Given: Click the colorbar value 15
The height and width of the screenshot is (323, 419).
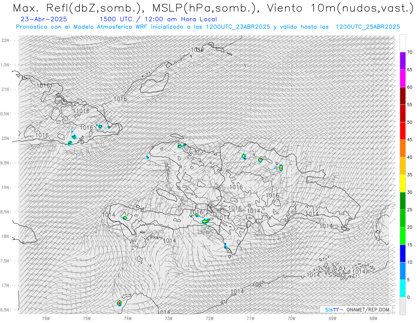Looking at the screenshot, I should pyautogui.click(x=410, y=245).
